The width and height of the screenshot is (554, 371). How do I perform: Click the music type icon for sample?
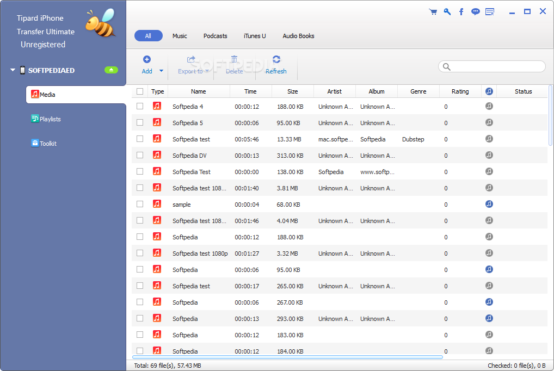[157, 204]
